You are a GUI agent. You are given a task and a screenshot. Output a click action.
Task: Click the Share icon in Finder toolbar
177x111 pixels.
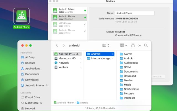tap(133, 45)
